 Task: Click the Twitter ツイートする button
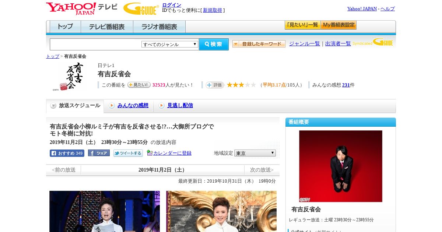(x=128, y=153)
